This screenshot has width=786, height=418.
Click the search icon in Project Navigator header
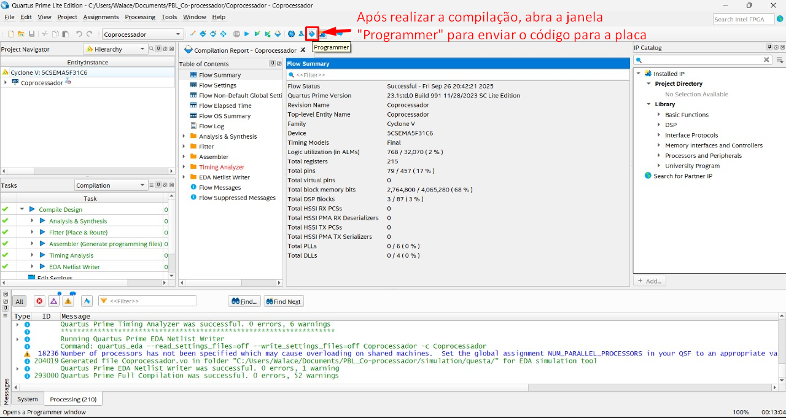151,48
